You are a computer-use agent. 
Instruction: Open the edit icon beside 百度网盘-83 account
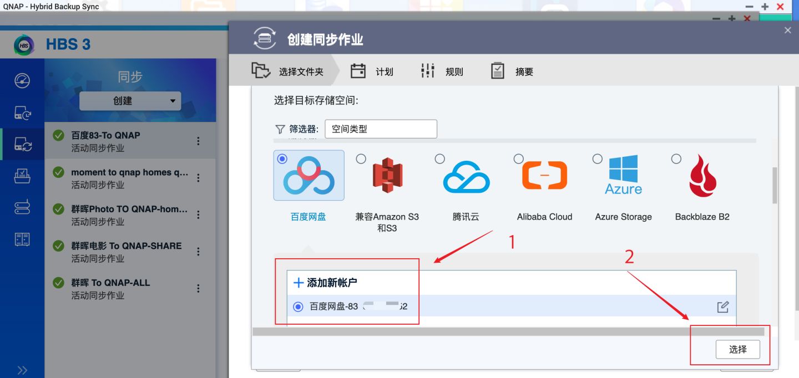(x=722, y=307)
